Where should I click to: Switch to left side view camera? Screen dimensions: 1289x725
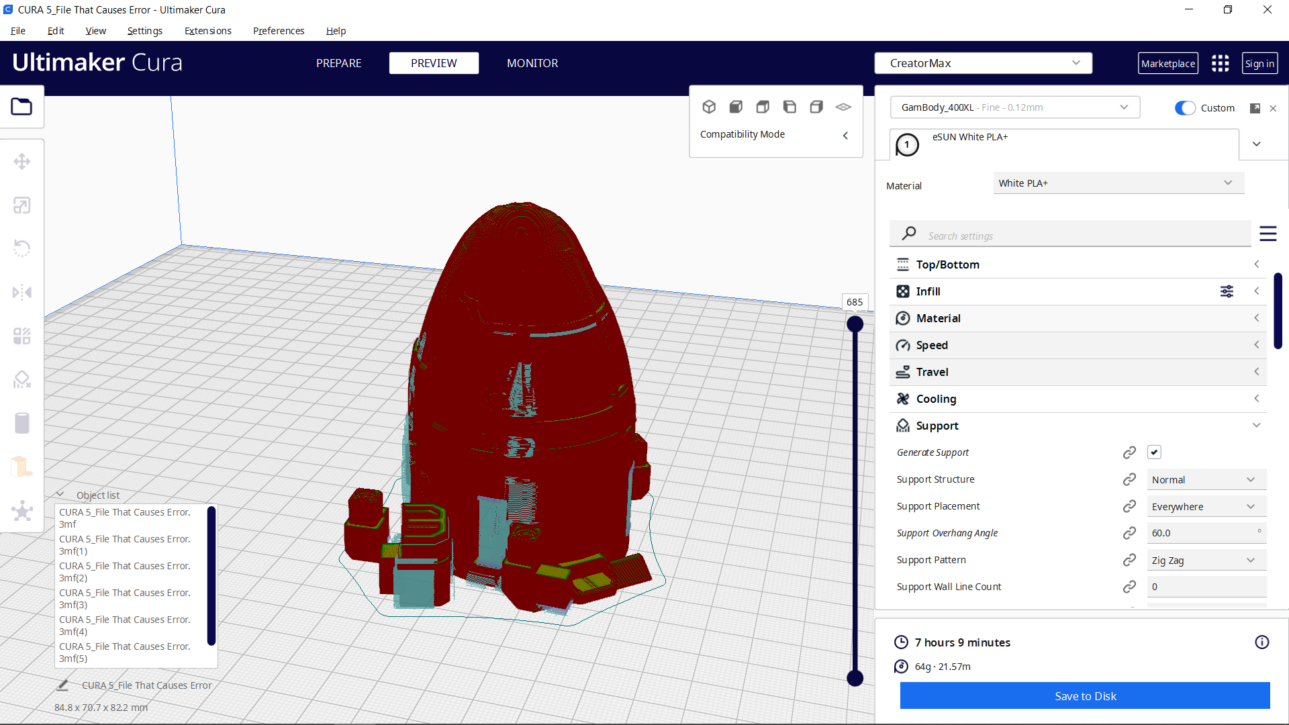[x=790, y=107]
